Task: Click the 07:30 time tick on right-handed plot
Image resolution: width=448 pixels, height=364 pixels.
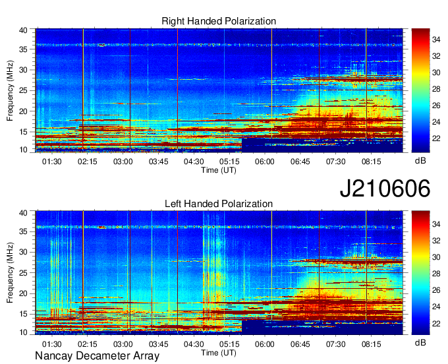Action: 336,162
